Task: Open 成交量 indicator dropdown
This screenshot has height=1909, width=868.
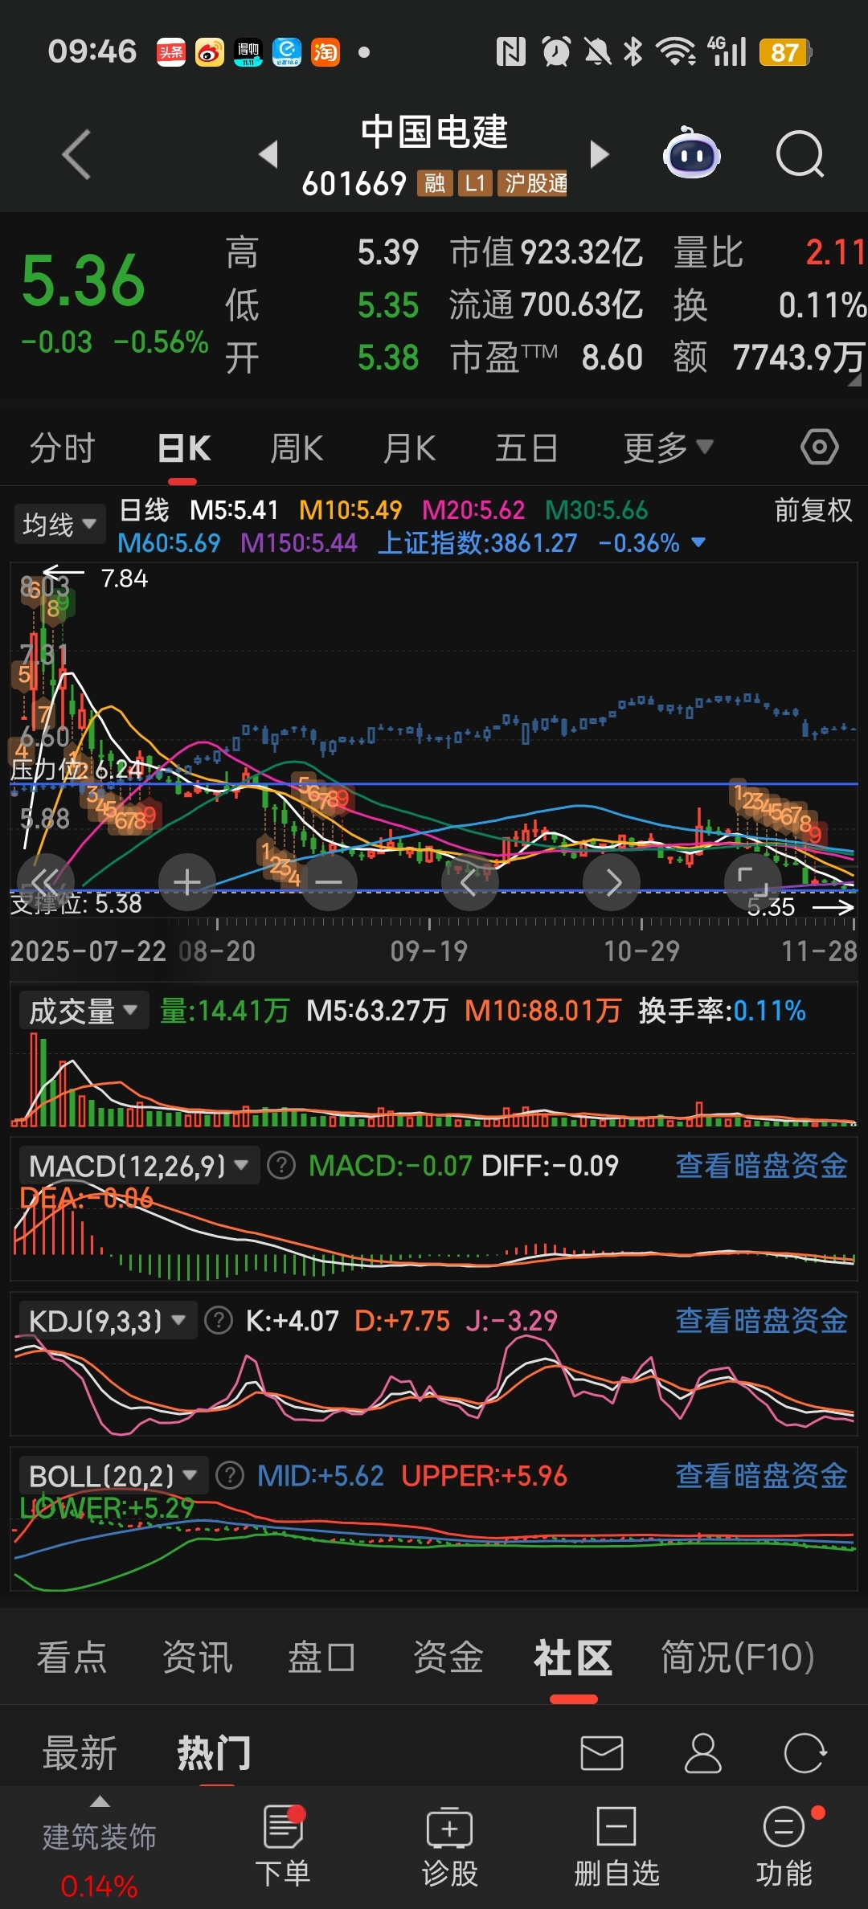Action: click(84, 1011)
